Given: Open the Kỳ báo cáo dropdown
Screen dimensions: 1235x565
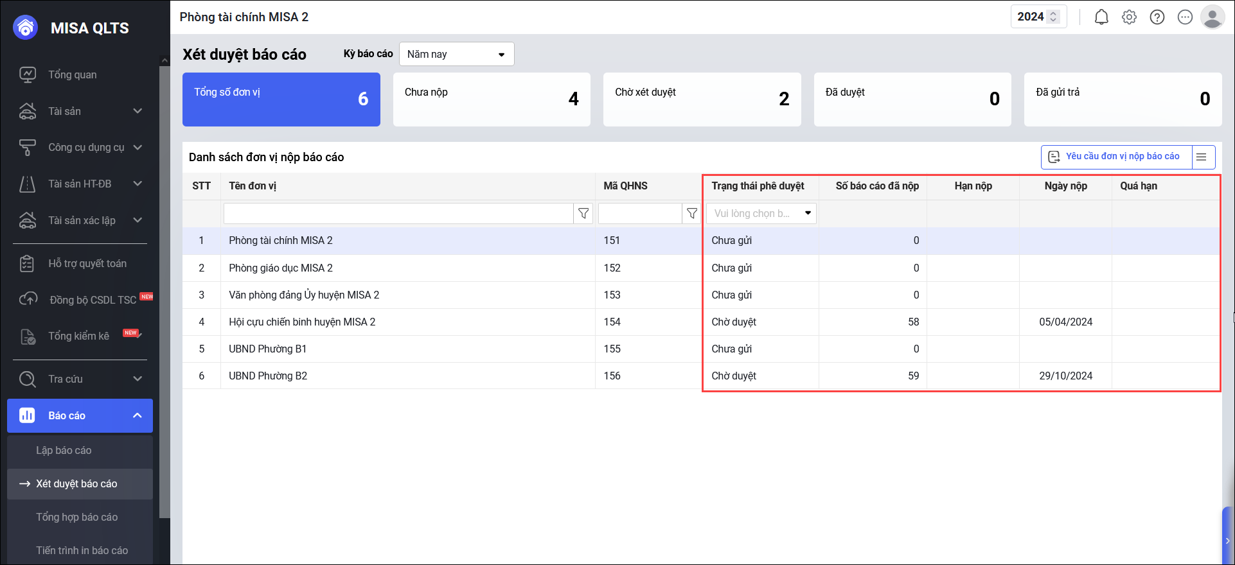Looking at the screenshot, I should [456, 55].
